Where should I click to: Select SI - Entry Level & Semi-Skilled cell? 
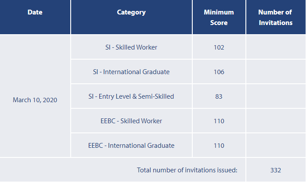(131, 96)
